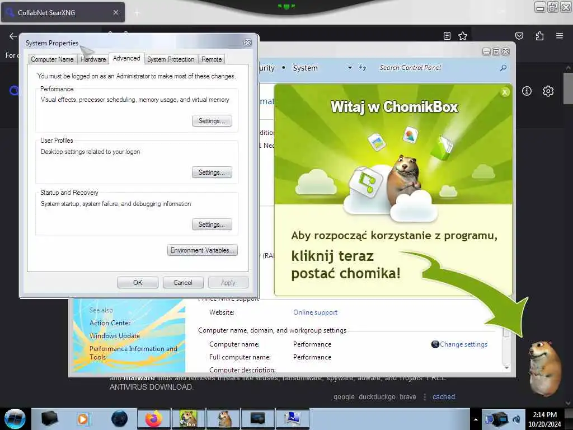Click the Control Panel refresh arrows icon
The width and height of the screenshot is (573, 430).
click(362, 68)
